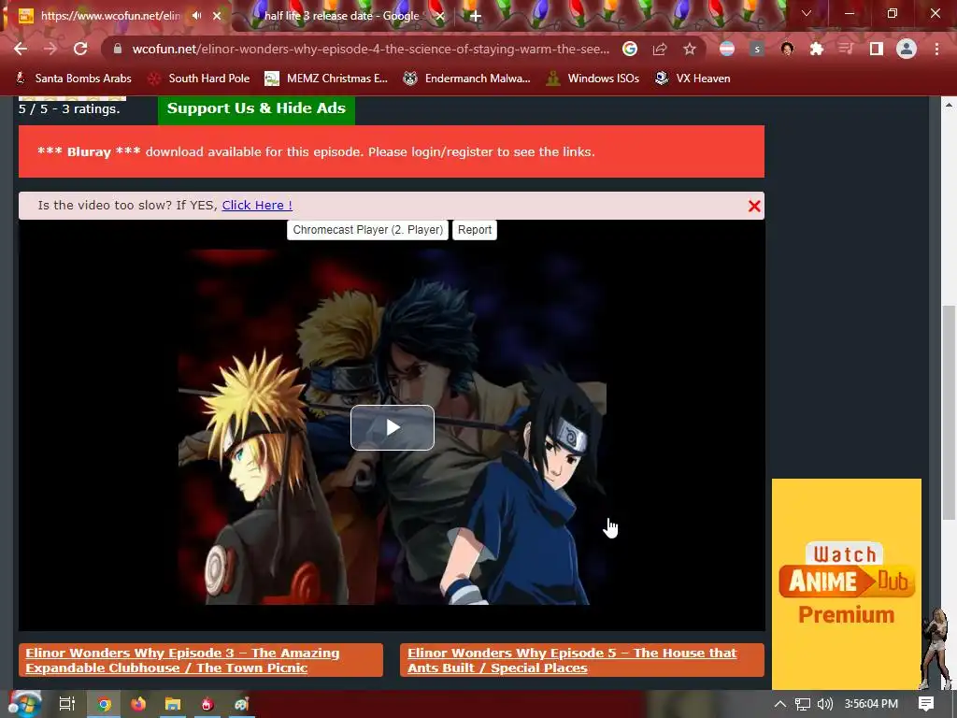Click the taskbar clock 3:56:04 PM
The width and height of the screenshot is (957, 718).
pos(871,704)
